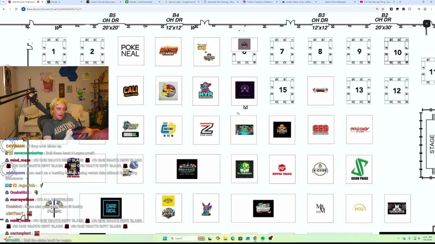Image resolution: width=435 pixels, height=244 pixels.
Task: Open Google Chrome from the taskbar
Action: coord(255,239)
